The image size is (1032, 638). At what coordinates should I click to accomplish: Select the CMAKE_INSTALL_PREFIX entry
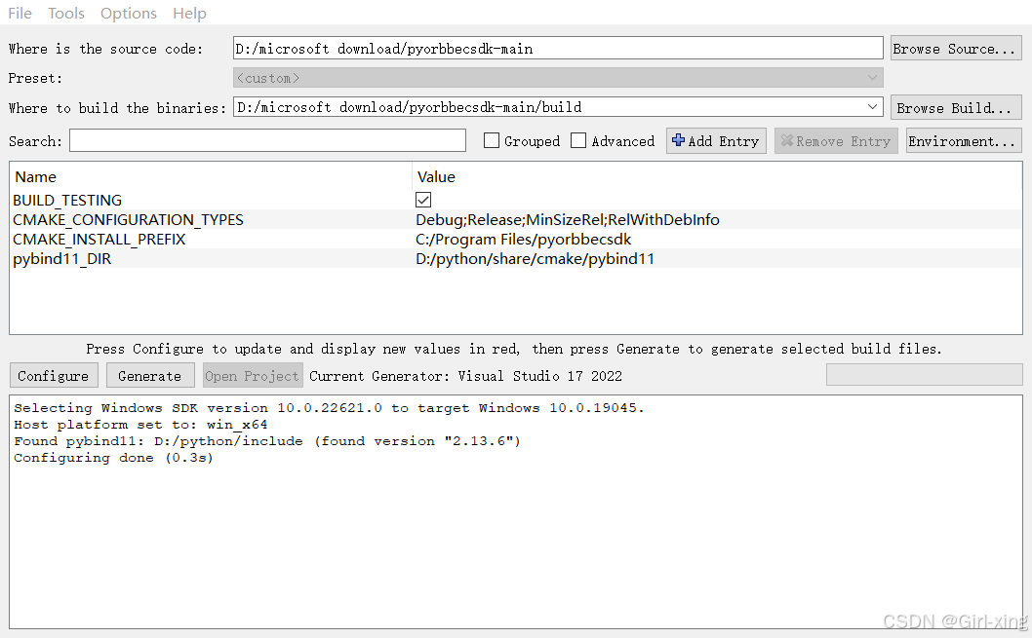tap(99, 240)
